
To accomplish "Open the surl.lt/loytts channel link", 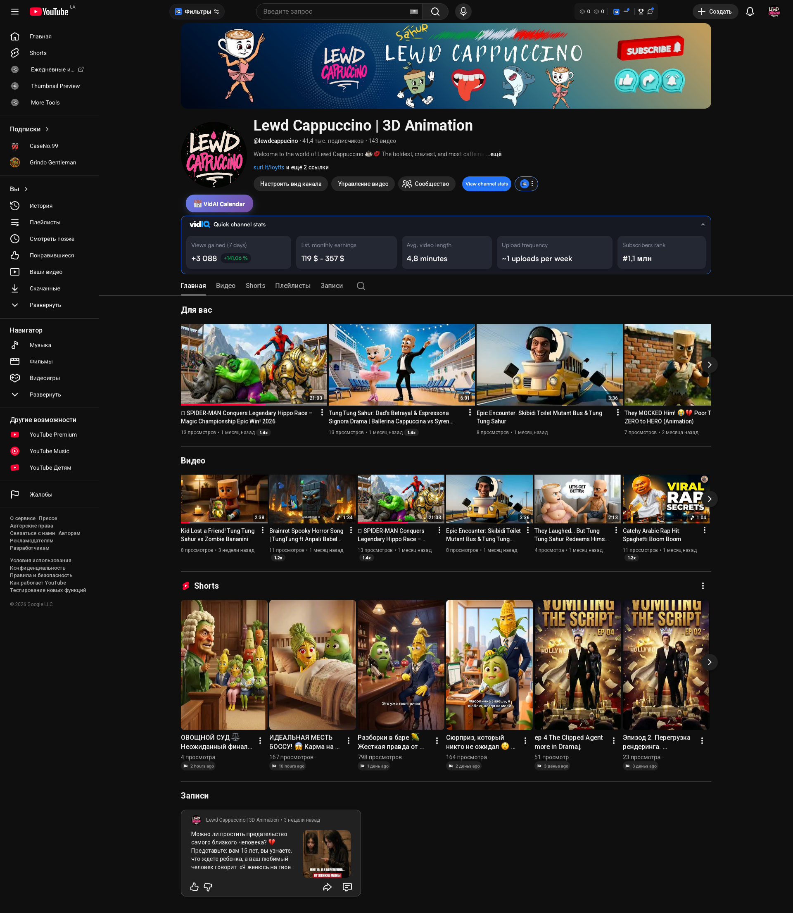I will point(268,167).
